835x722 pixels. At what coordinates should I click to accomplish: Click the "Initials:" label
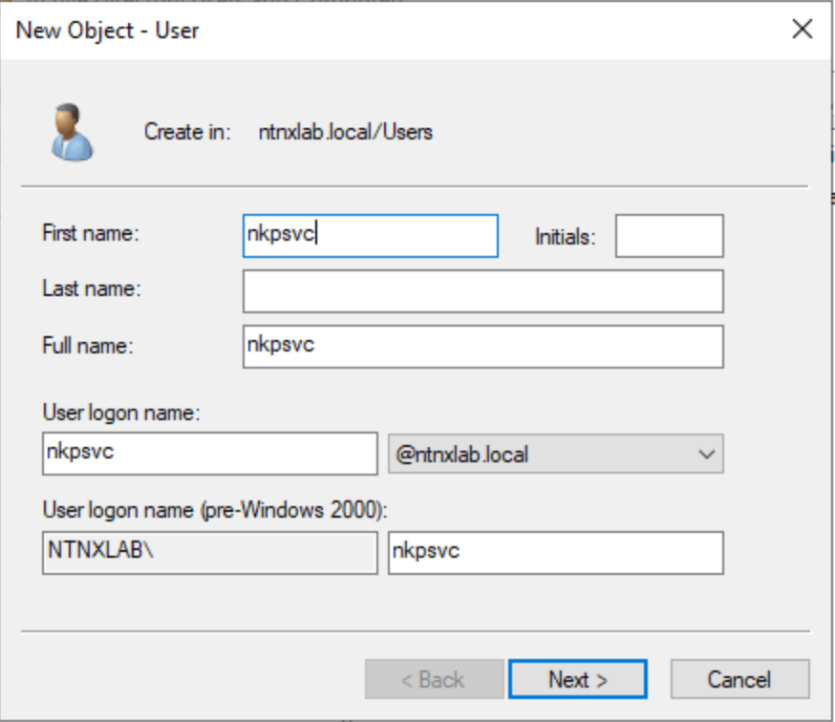pos(565,238)
